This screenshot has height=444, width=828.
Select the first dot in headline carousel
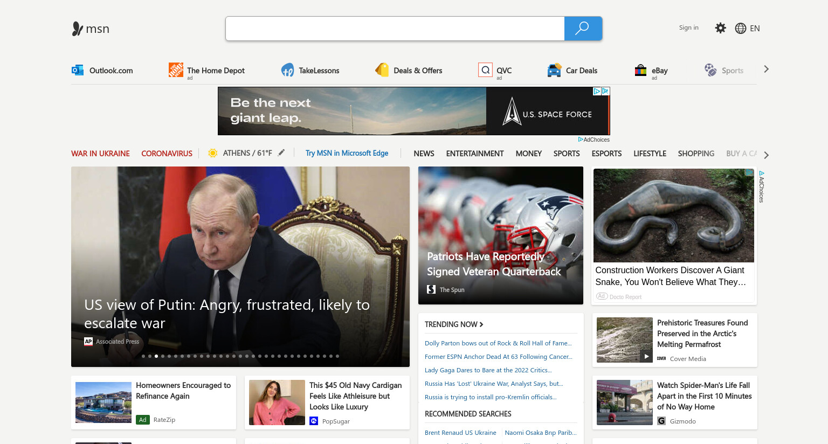pyautogui.click(x=143, y=356)
